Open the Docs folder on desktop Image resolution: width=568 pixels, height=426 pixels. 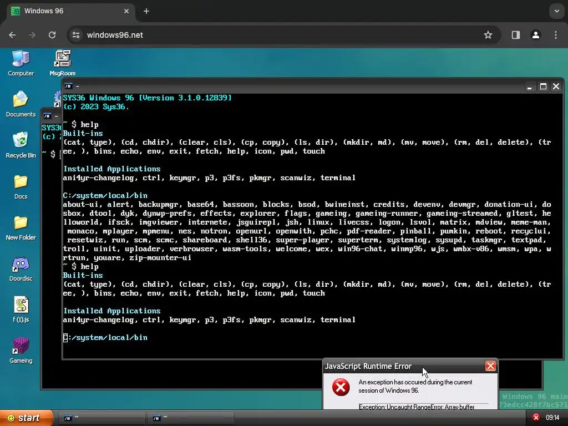(x=21, y=186)
